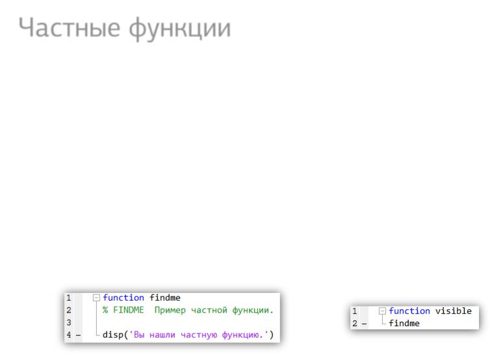Click line number 2 in findme editor

pos(69,311)
